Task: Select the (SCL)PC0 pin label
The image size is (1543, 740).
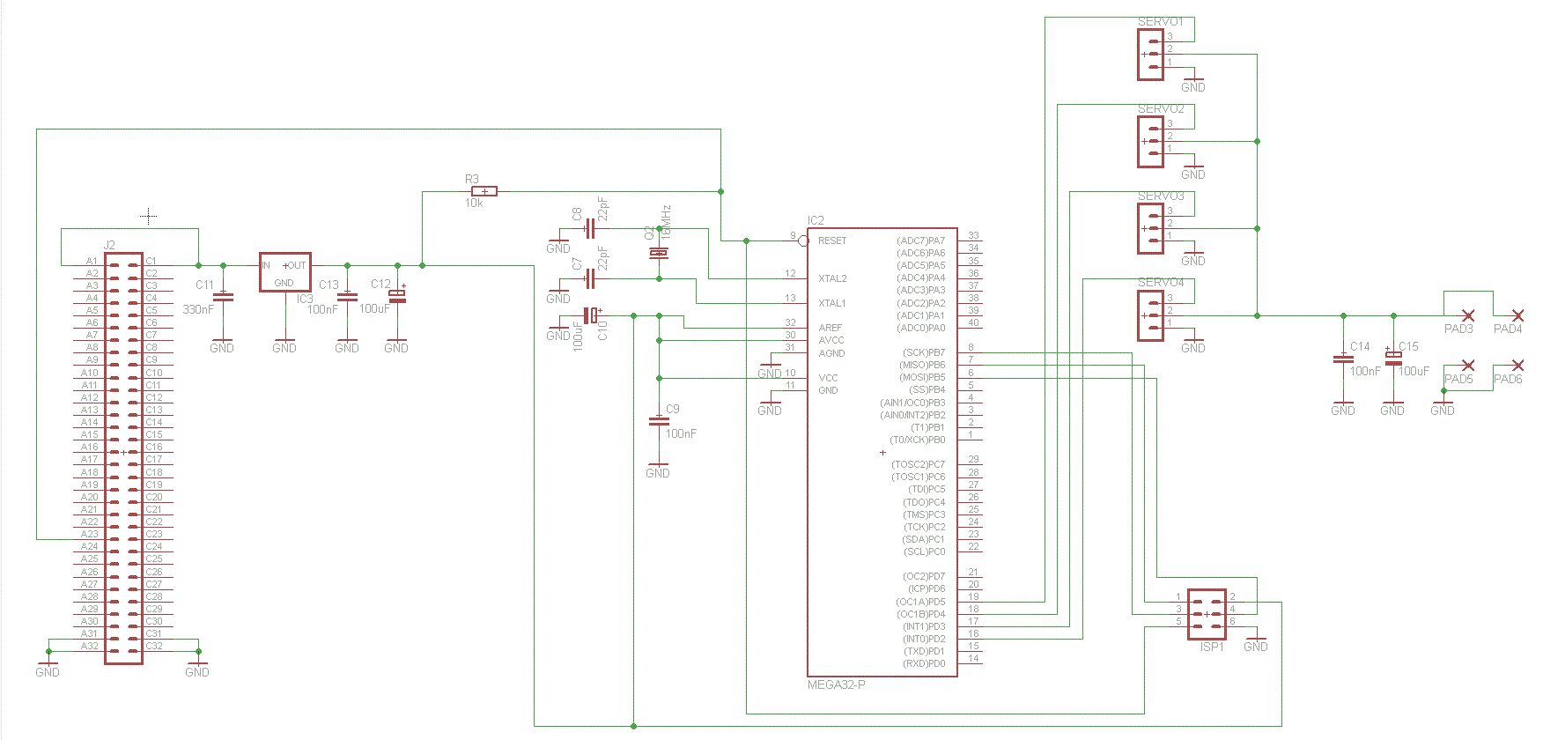Action: [925, 552]
